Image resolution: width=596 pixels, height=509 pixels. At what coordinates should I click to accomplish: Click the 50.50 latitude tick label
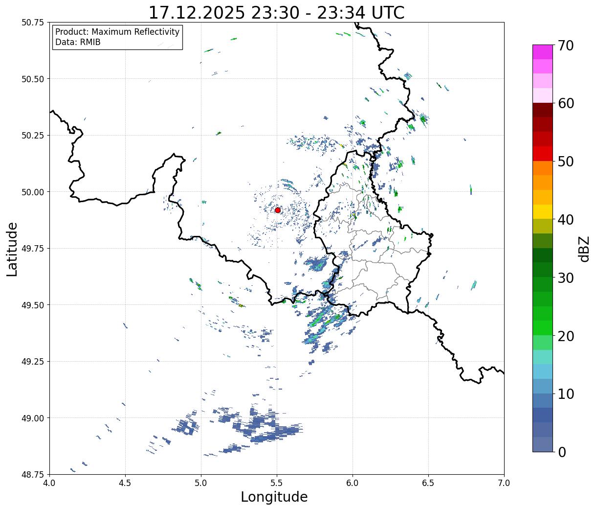click(32, 79)
